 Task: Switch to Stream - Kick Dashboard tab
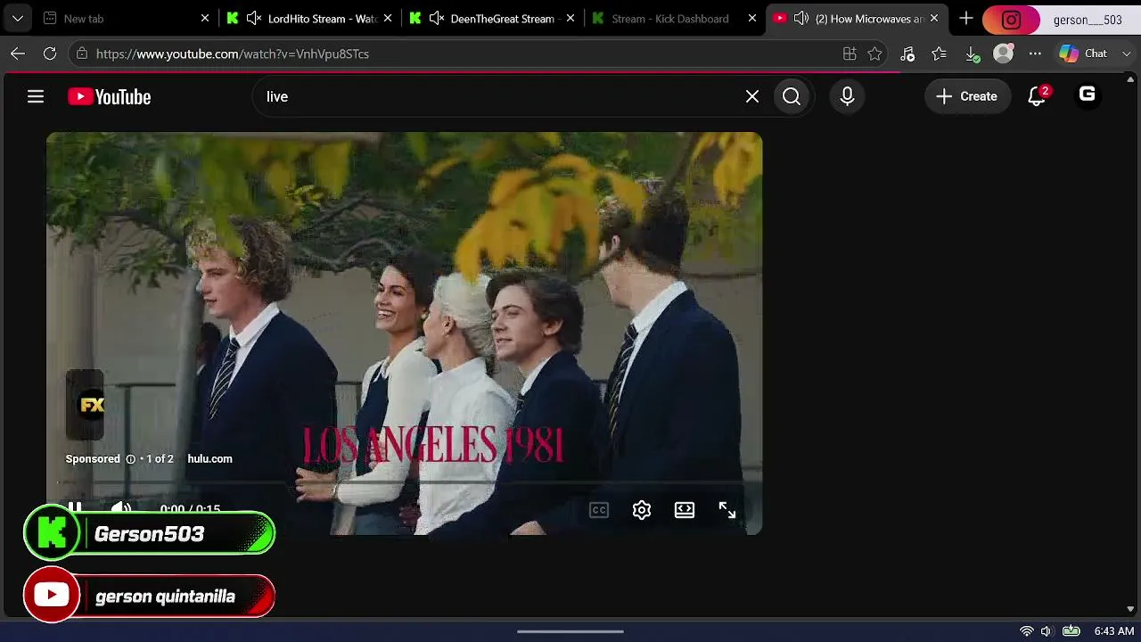[674, 19]
